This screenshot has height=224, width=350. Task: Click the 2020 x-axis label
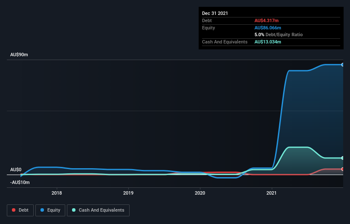(x=200, y=193)
